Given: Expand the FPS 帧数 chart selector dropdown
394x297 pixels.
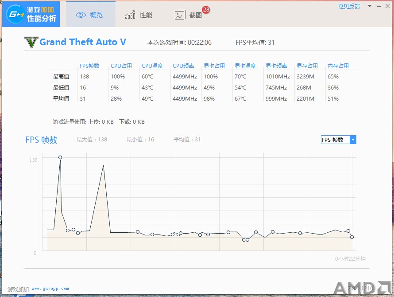Looking at the screenshot, I should (x=339, y=140).
